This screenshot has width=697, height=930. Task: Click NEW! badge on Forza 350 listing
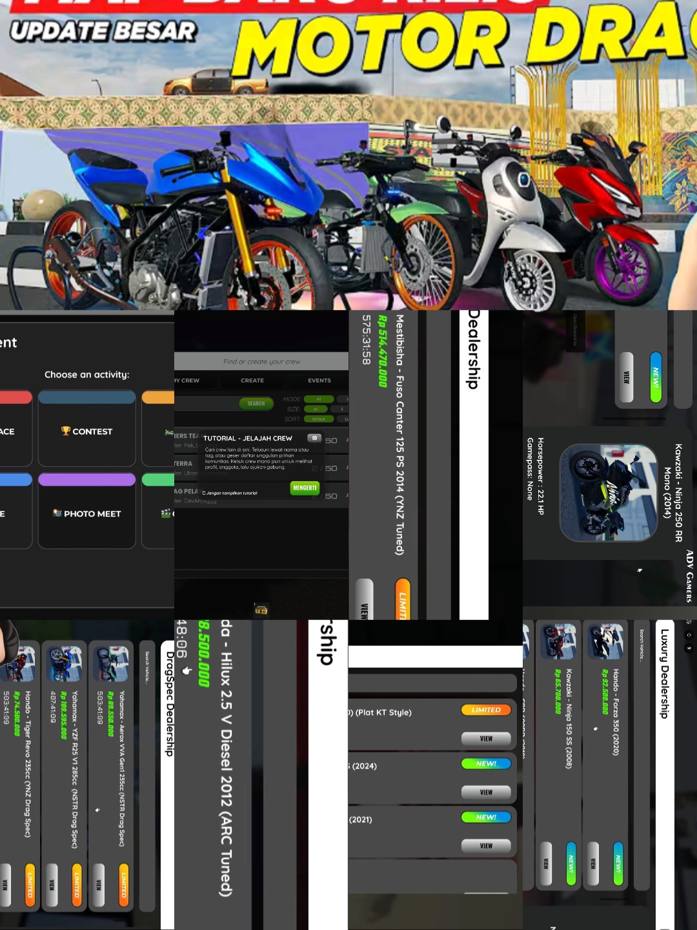tap(618, 863)
